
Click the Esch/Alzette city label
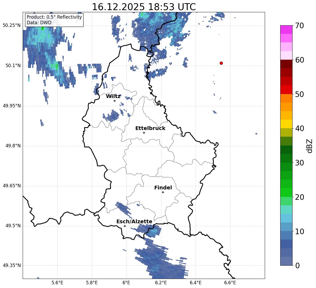click(x=134, y=221)
